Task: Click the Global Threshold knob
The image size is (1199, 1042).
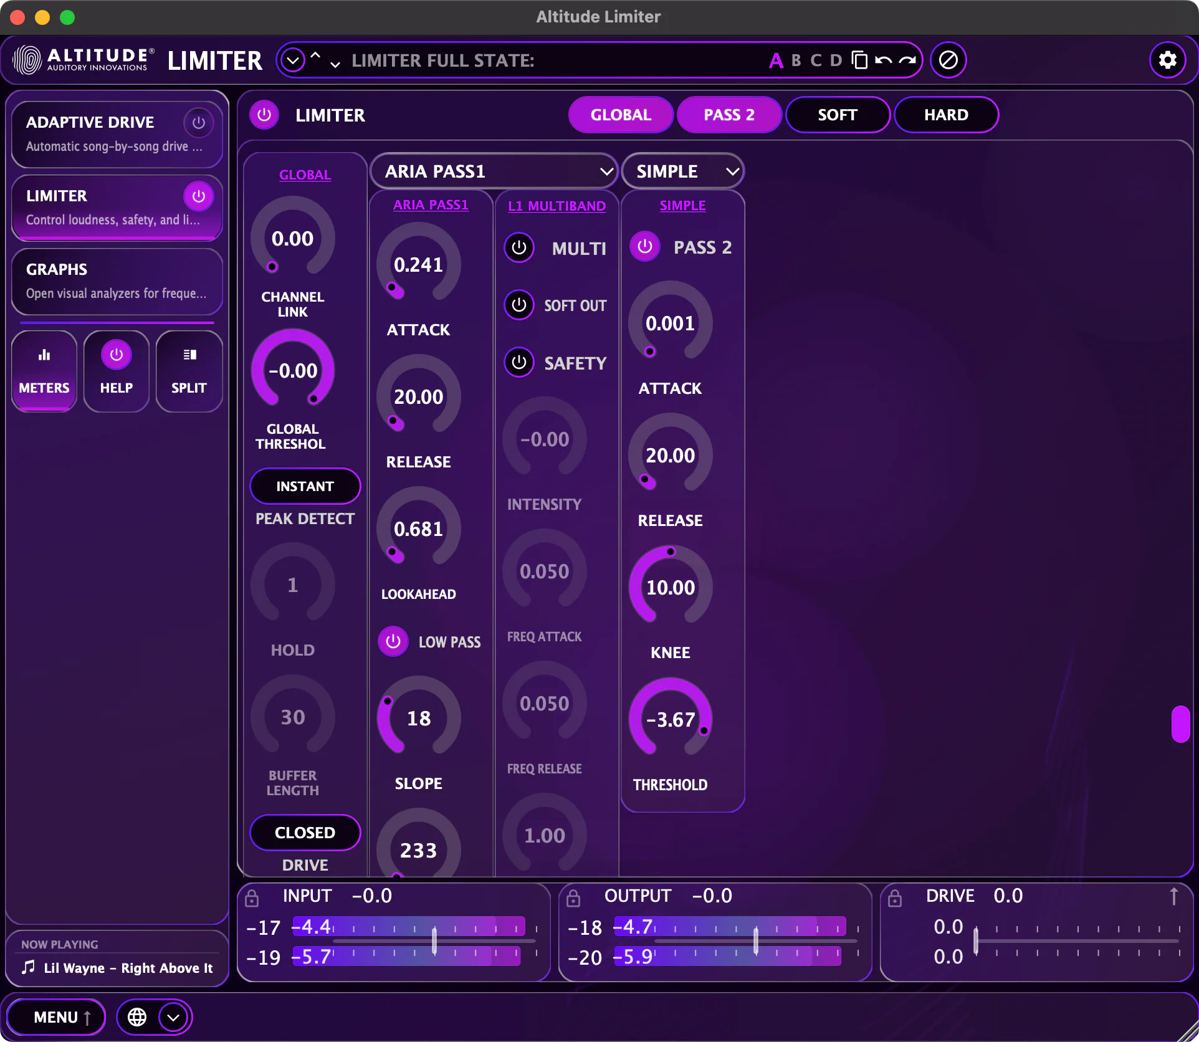Action: click(292, 370)
